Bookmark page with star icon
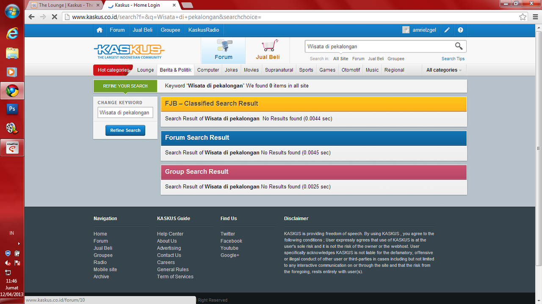 tap(523, 17)
